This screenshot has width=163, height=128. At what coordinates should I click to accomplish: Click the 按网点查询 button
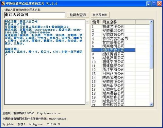pos(78,15)
